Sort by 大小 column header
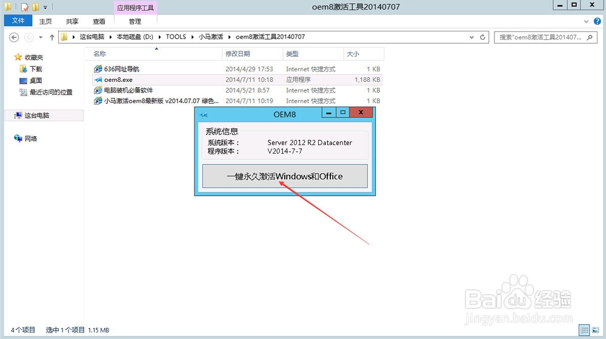 pyautogui.click(x=364, y=54)
